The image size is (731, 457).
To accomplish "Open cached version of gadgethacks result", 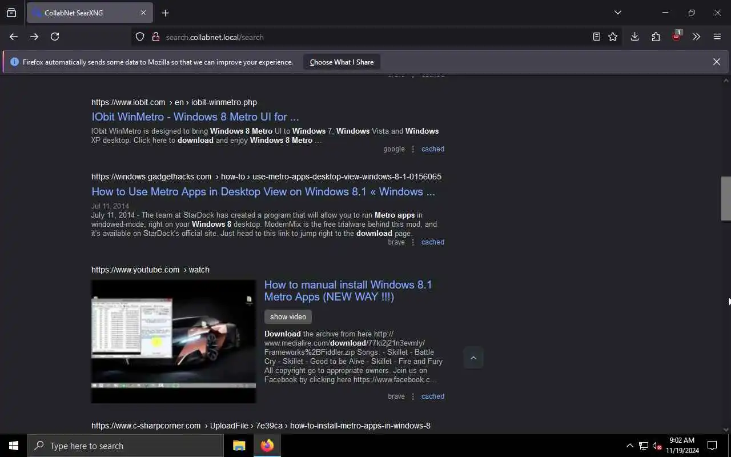I will point(432,242).
